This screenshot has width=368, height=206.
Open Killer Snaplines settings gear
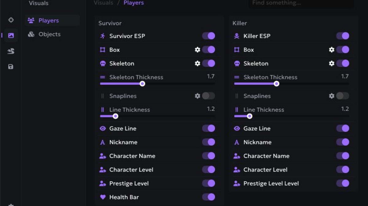[x=332, y=96]
